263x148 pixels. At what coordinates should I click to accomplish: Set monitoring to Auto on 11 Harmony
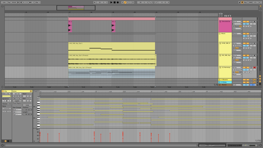[x=237, y=72]
